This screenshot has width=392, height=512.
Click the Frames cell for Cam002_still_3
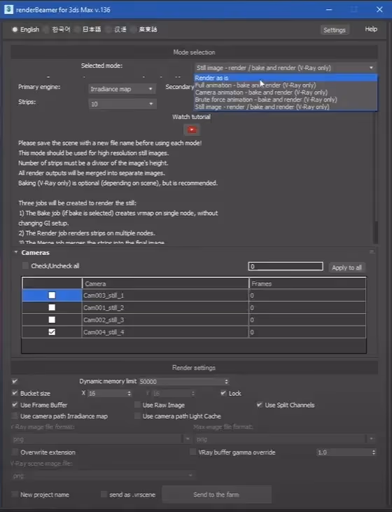click(x=307, y=319)
